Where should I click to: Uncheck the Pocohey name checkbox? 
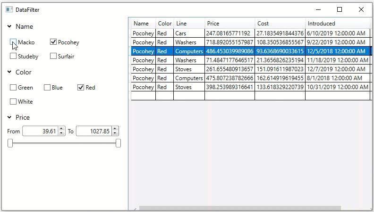click(53, 42)
